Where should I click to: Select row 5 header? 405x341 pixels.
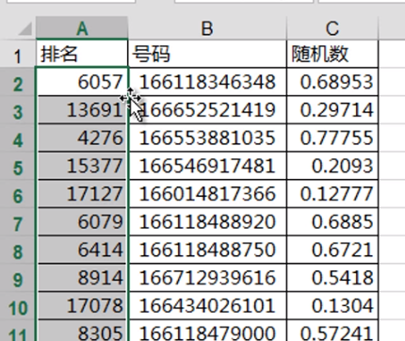[x=18, y=166]
